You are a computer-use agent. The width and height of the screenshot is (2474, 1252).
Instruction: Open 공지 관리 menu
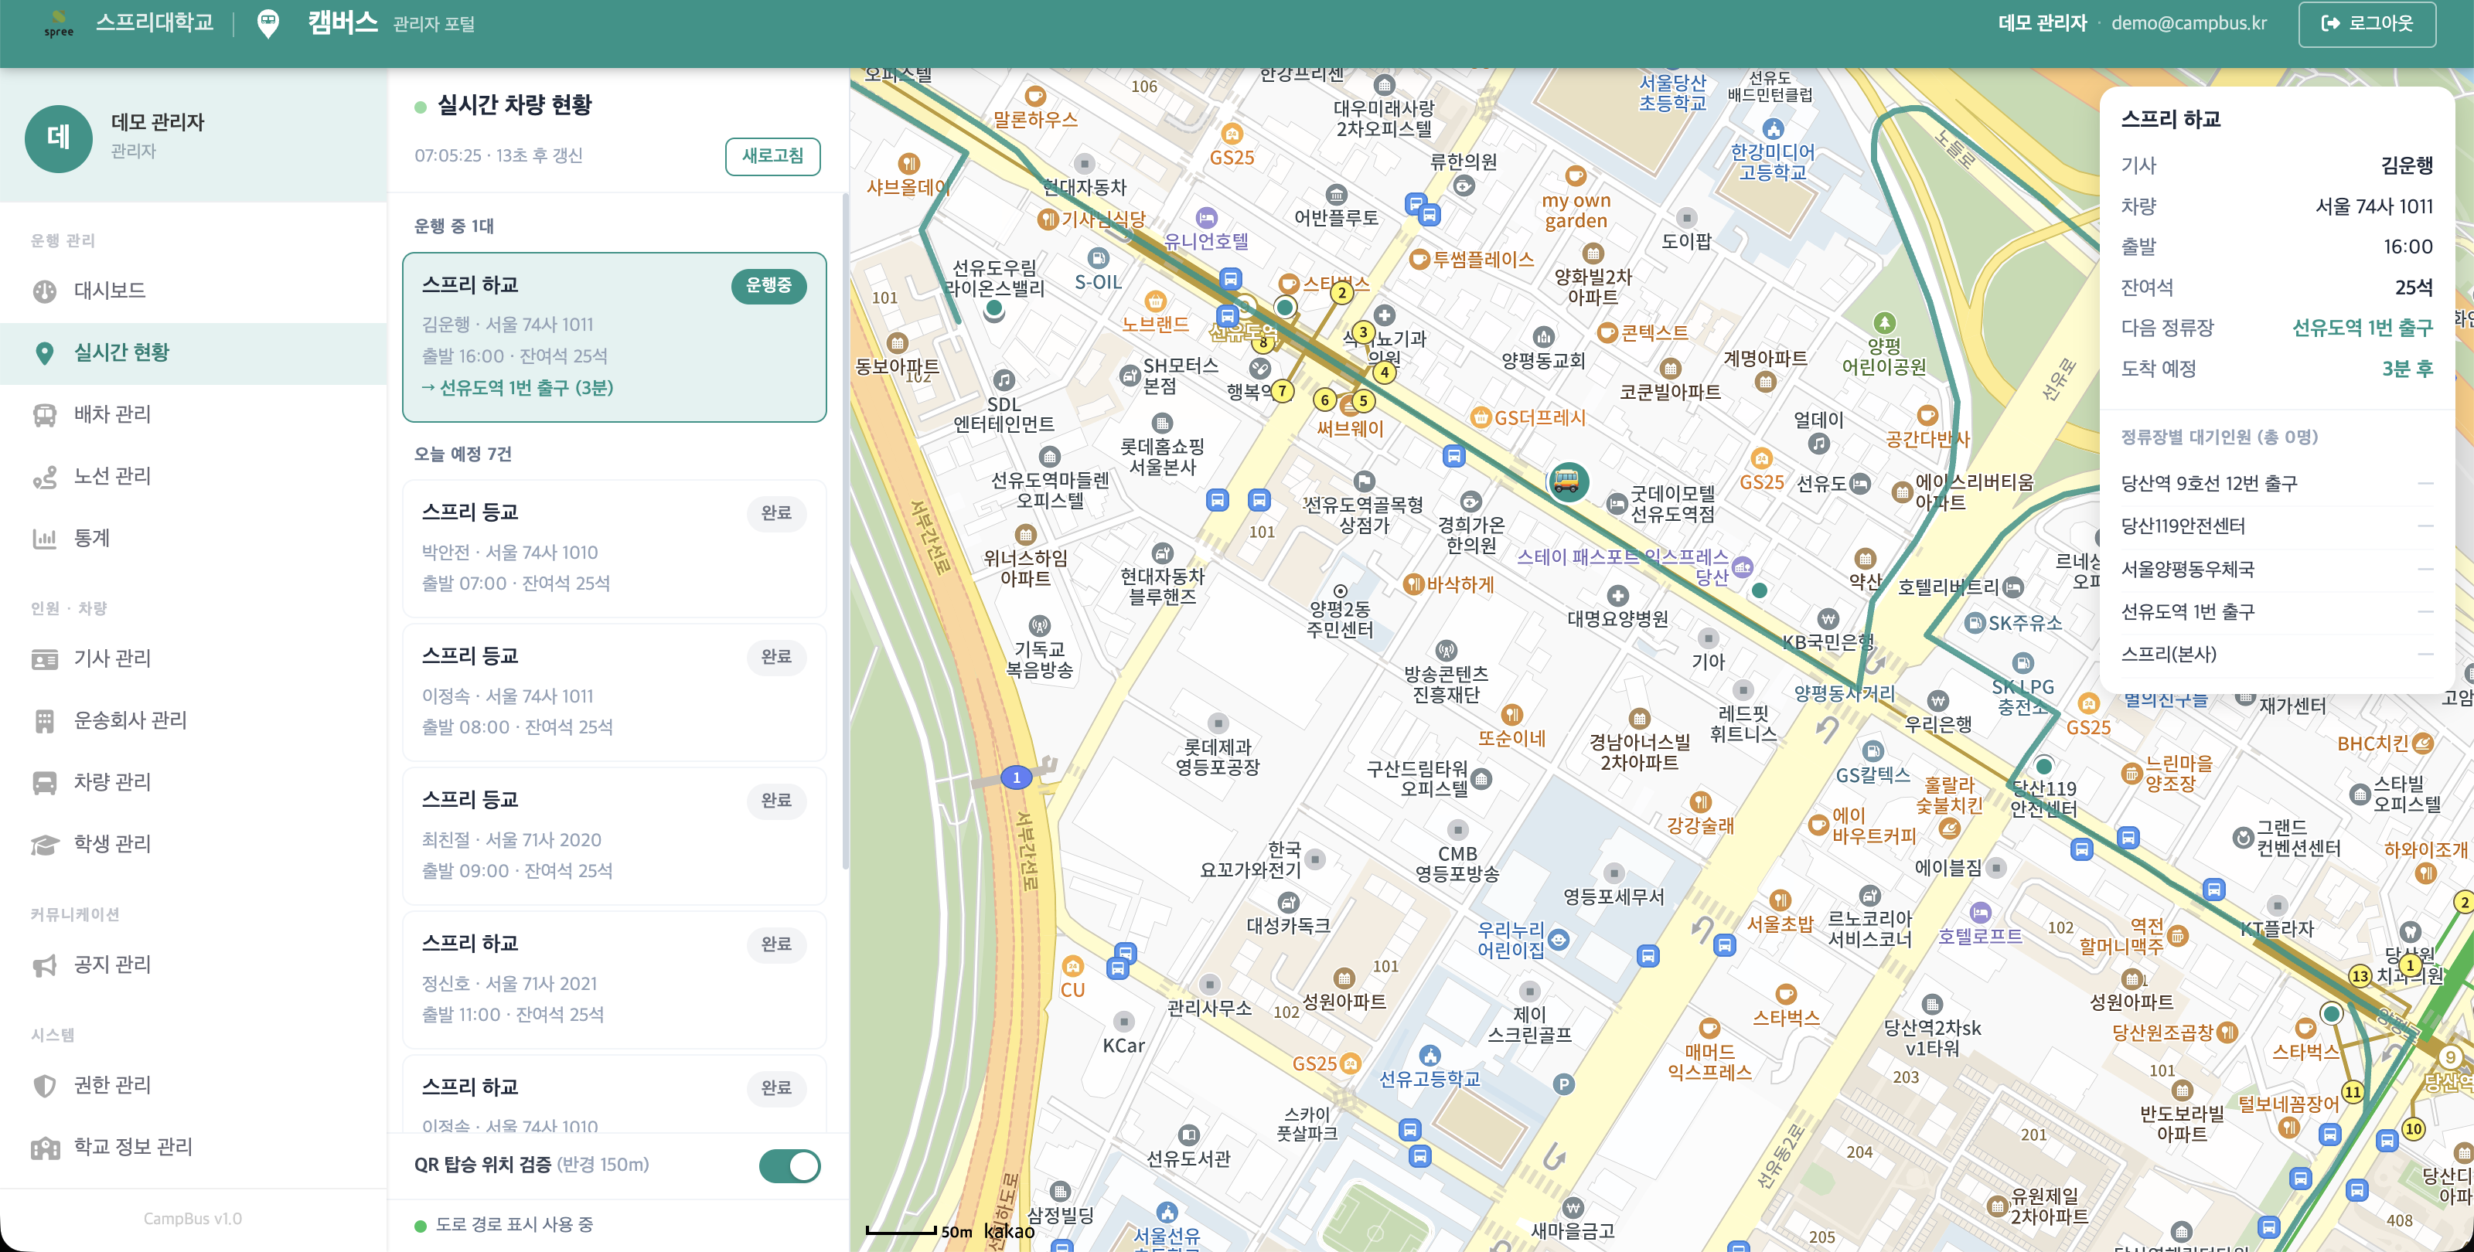click(194, 965)
